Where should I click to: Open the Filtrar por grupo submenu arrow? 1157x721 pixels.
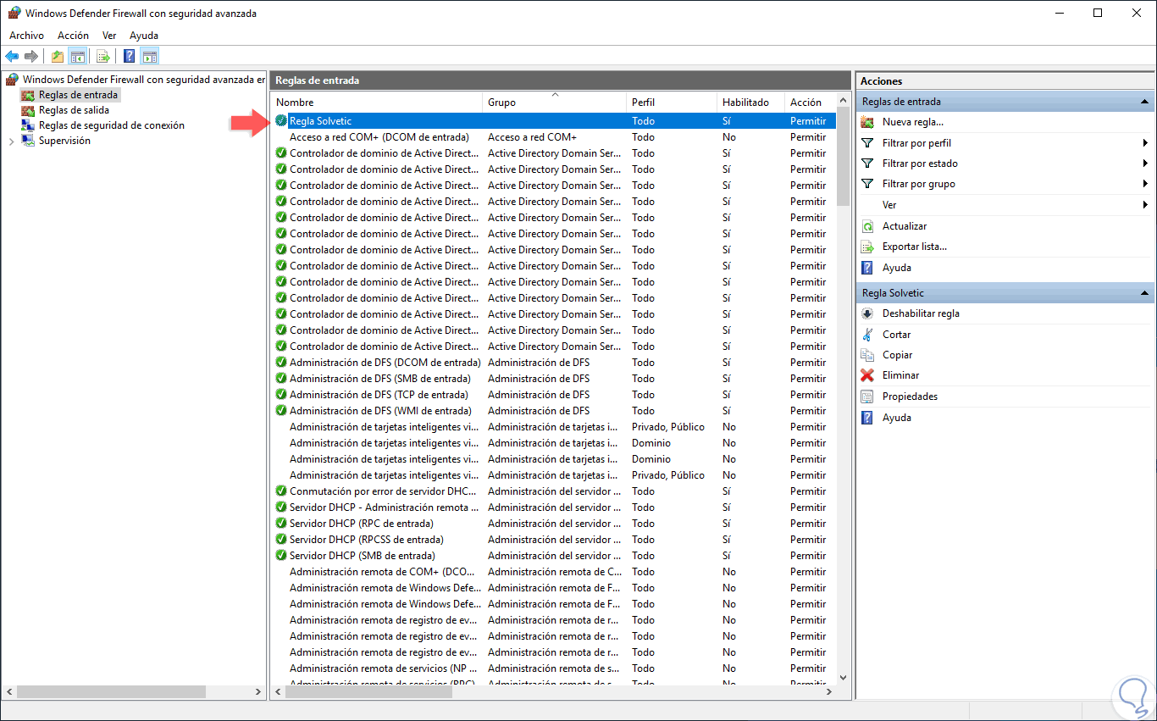click(1145, 184)
